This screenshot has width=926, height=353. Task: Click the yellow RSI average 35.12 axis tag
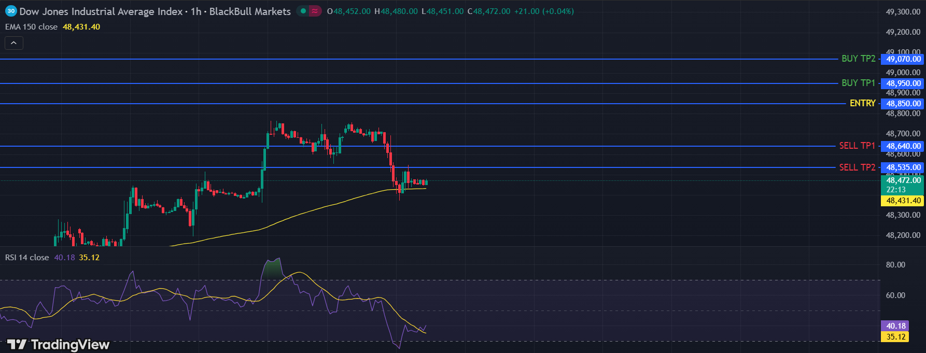point(895,337)
